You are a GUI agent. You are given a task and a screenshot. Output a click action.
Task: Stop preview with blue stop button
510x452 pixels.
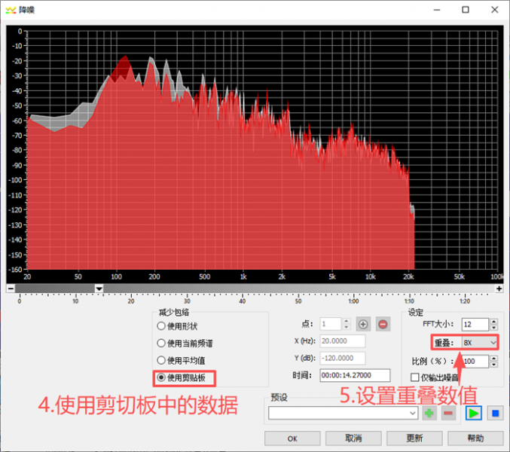496,414
